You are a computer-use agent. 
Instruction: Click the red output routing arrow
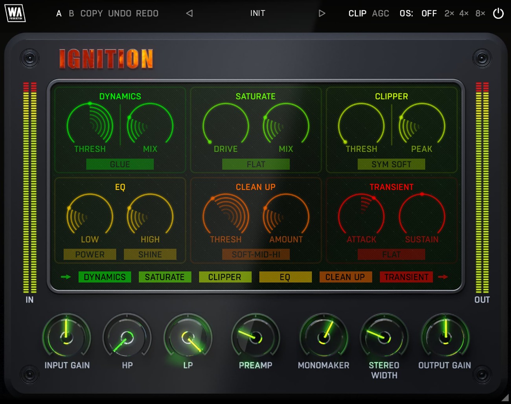point(444,277)
